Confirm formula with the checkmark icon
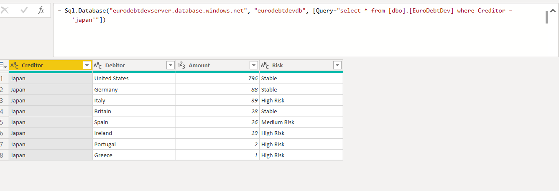 (x=24, y=10)
